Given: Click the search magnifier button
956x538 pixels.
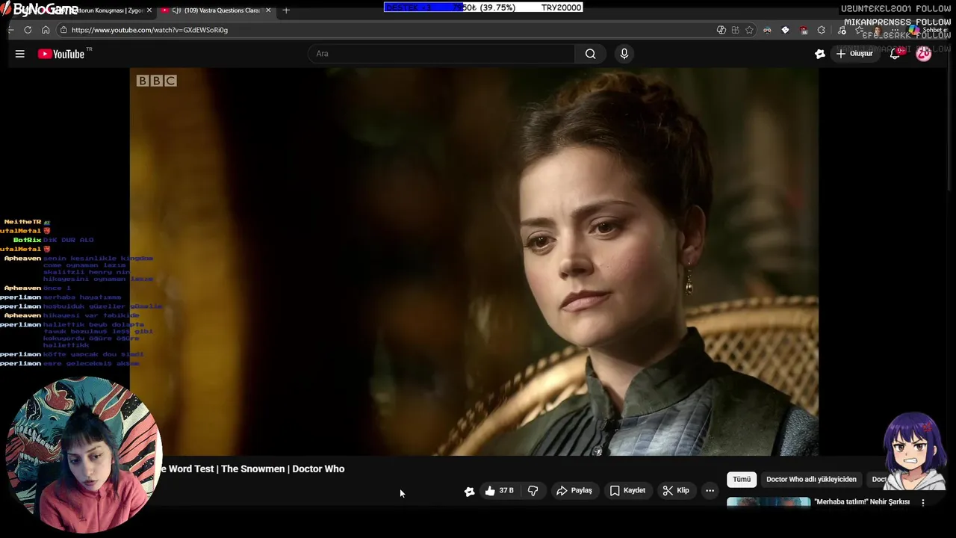Looking at the screenshot, I should 591,54.
